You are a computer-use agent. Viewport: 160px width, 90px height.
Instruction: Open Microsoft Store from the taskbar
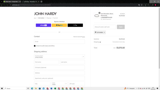[x=40, y=88]
